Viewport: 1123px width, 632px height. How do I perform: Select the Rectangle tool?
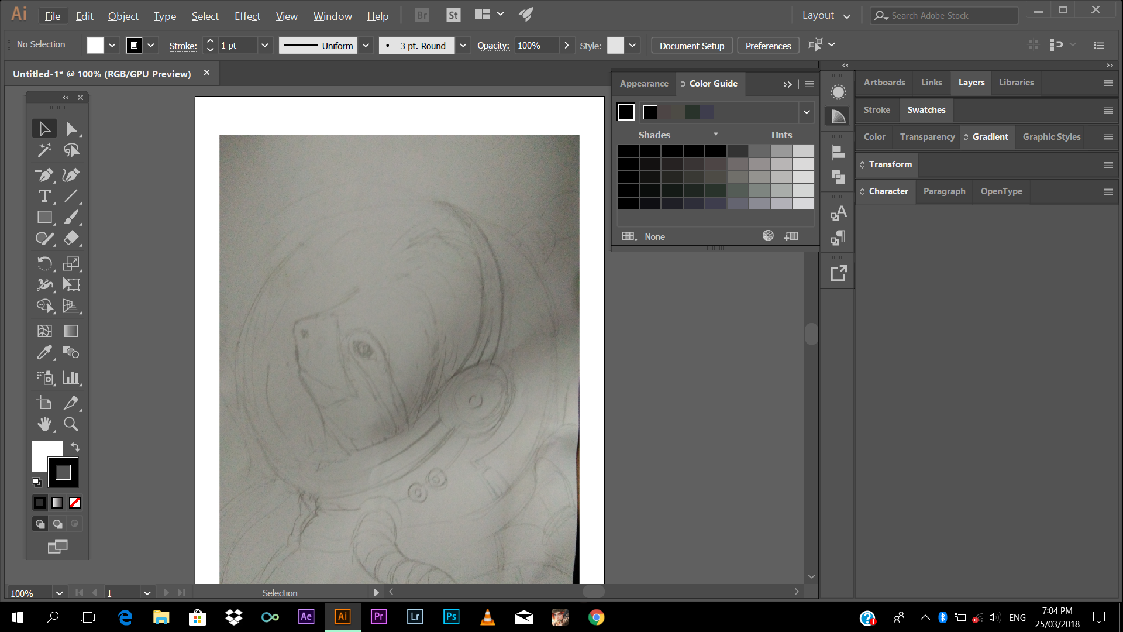(44, 217)
